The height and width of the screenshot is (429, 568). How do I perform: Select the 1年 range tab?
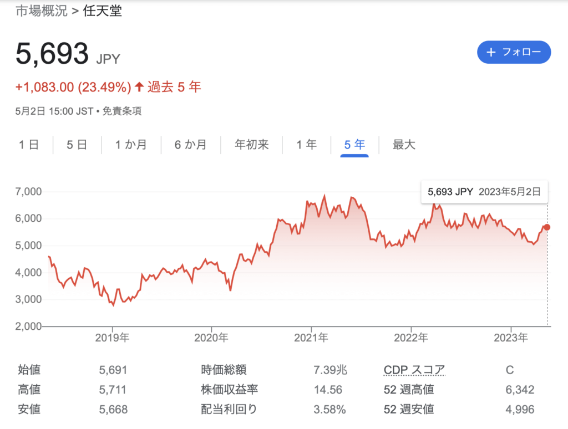pyautogui.click(x=306, y=145)
